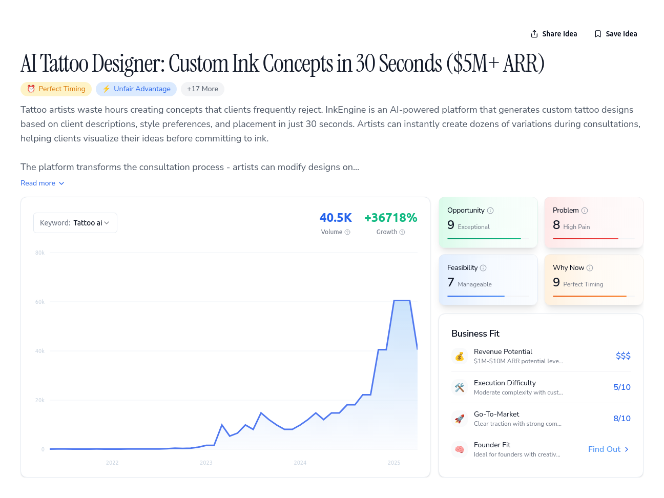The width and height of the screenshot is (664, 498).
Task: Select the Revenue Potential row title
Action: (503, 351)
